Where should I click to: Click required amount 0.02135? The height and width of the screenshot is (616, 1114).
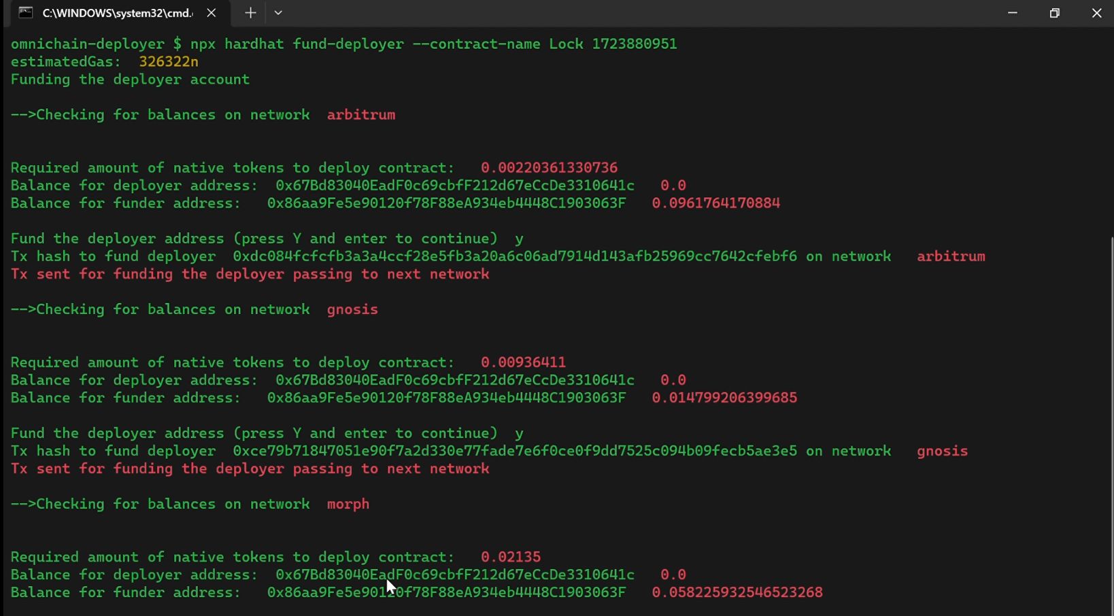(x=510, y=557)
